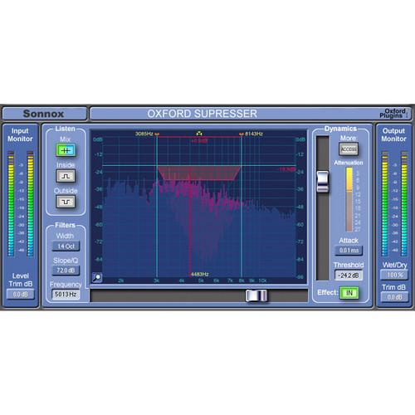Click the magnifier zoom icon in graph
415x415 pixels.
[x=97, y=277]
